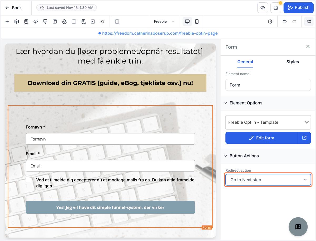The width and height of the screenshot is (316, 241).
Task: Open form in new window icon
Action: (x=304, y=138)
